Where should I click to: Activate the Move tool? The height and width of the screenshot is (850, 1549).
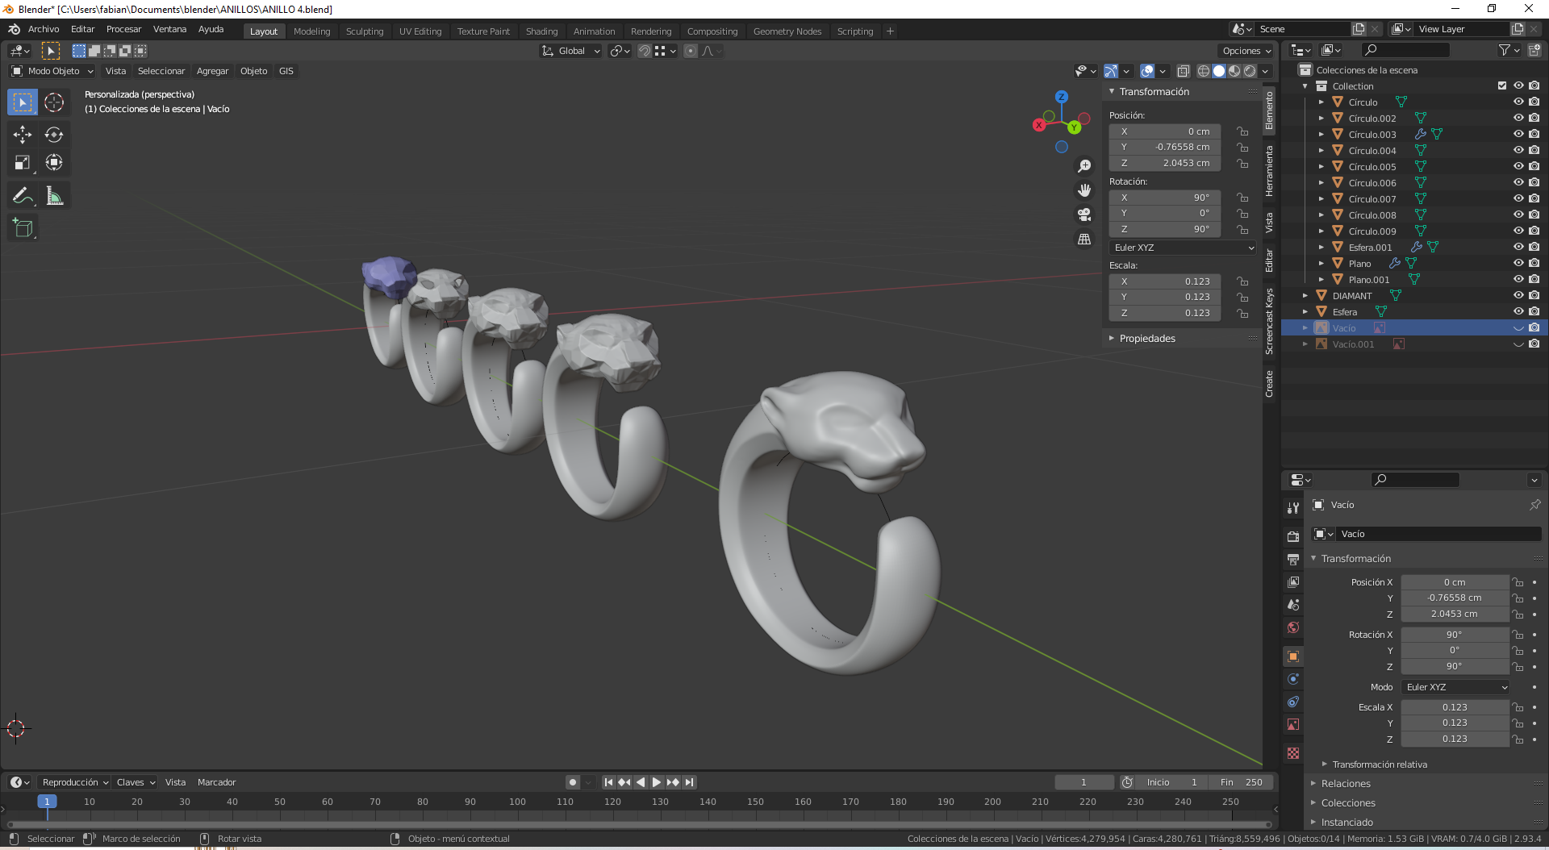coord(22,135)
